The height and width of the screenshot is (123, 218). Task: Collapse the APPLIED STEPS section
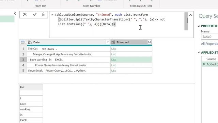coord(199,52)
